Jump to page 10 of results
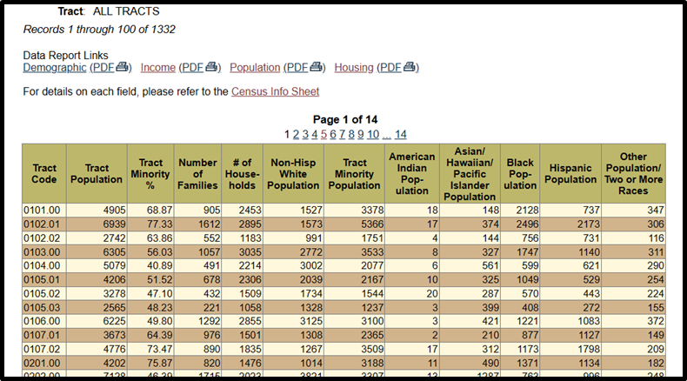The height and width of the screenshot is (381, 687). pos(372,134)
